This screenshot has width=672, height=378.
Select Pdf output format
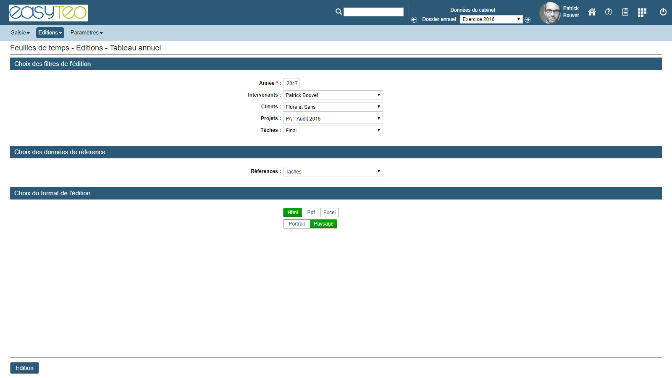(x=311, y=213)
